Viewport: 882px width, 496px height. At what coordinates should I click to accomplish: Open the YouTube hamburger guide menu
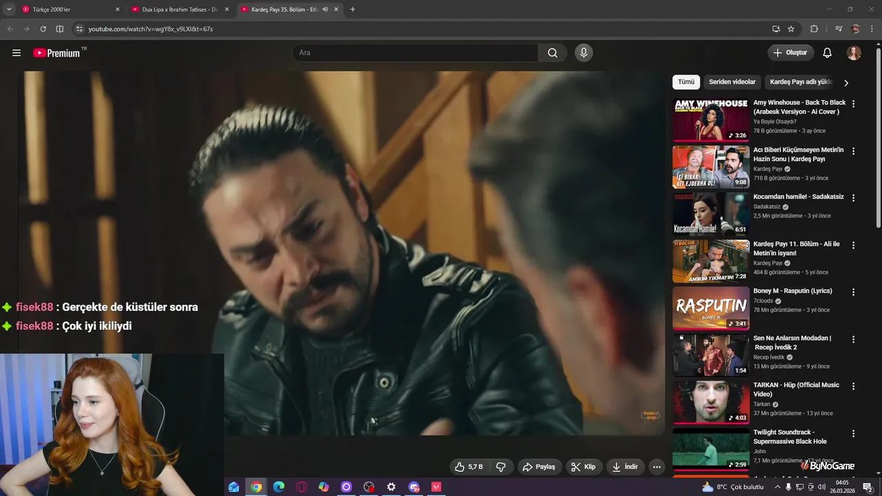17,53
